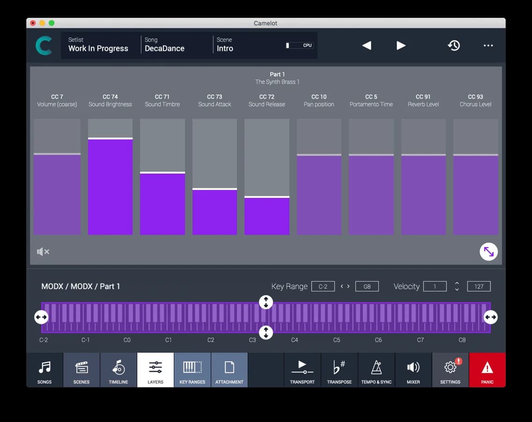Open the history revert control

[453, 45]
